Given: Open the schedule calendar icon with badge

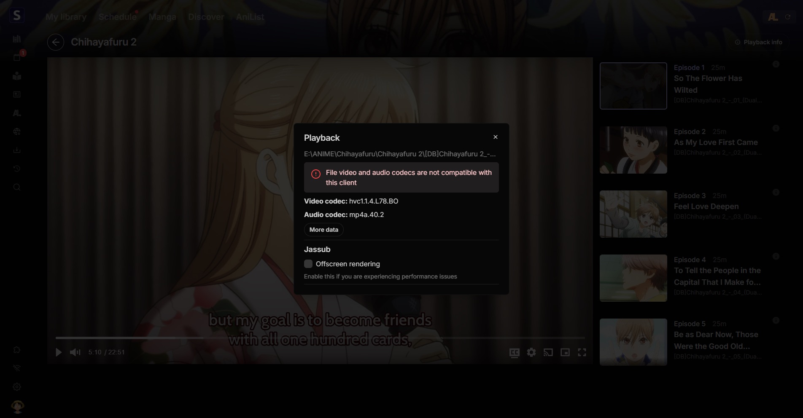Looking at the screenshot, I should click(17, 57).
